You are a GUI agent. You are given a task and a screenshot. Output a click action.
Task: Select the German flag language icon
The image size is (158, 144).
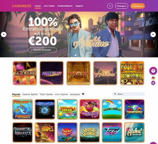pyautogui.click(x=153, y=78)
